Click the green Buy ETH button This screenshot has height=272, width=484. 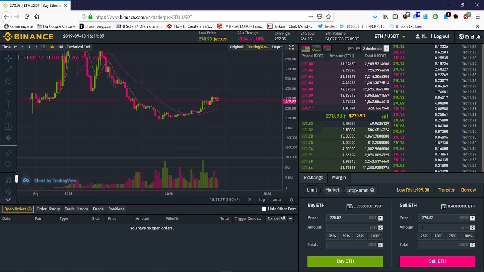(345, 261)
